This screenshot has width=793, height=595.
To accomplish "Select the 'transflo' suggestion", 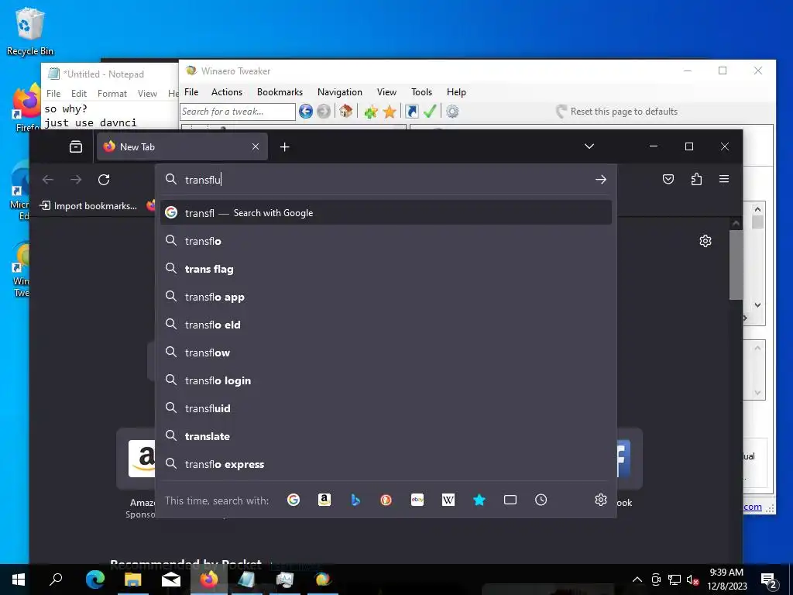I will pyautogui.click(x=386, y=241).
